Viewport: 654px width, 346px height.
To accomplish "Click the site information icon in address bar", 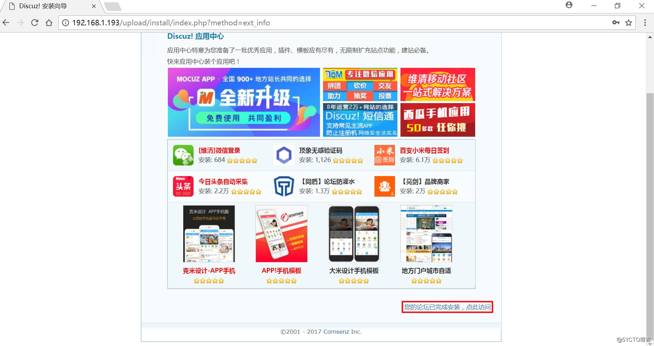I will pyautogui.click(x=65, y=23).
